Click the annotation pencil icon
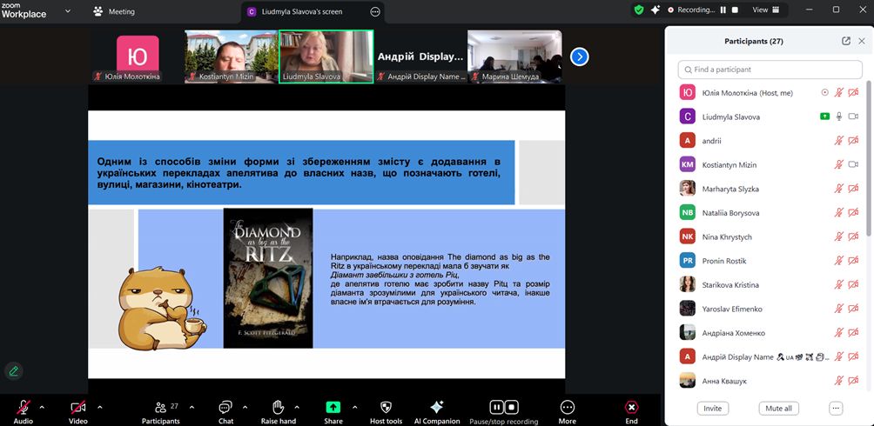The width and height of the screenshot is (874, 426). 13,370
